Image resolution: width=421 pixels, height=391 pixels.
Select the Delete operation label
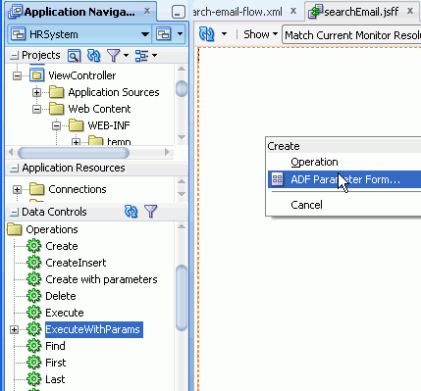pos(61,296)
